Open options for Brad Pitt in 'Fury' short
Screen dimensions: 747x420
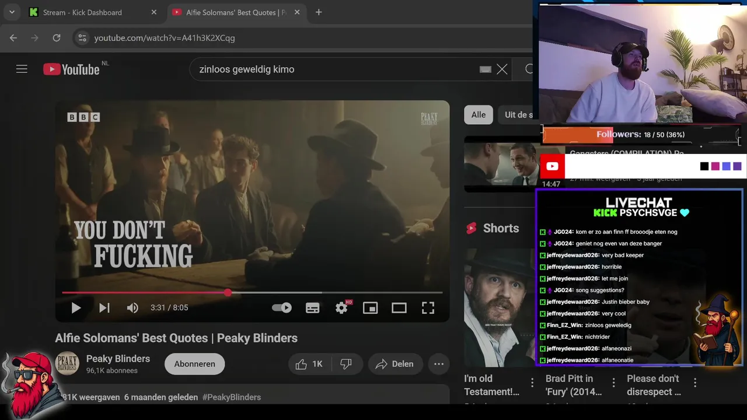[613, 383]
